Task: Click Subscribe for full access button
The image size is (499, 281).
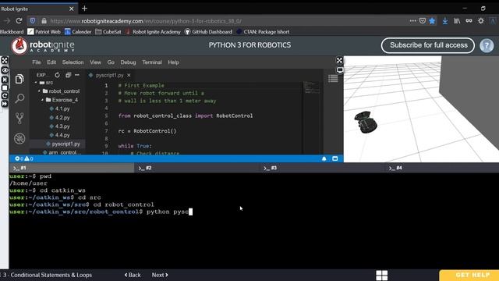Action: coord(428,45)
